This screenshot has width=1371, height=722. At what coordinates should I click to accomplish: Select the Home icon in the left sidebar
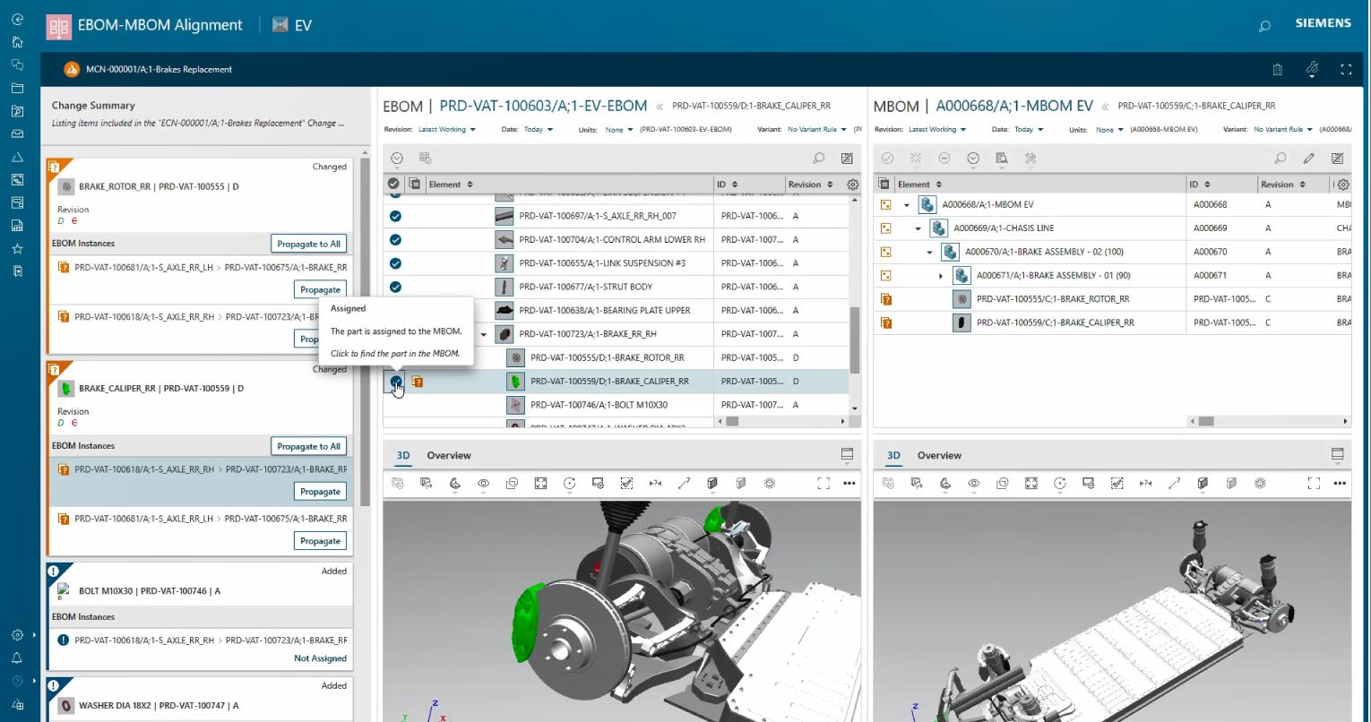click(17, 41)
